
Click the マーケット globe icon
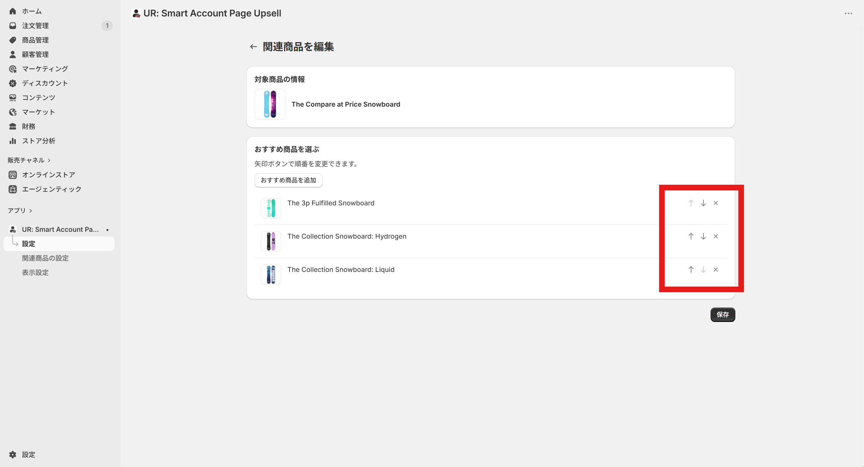pyautogui.click(x=13, y=112)
